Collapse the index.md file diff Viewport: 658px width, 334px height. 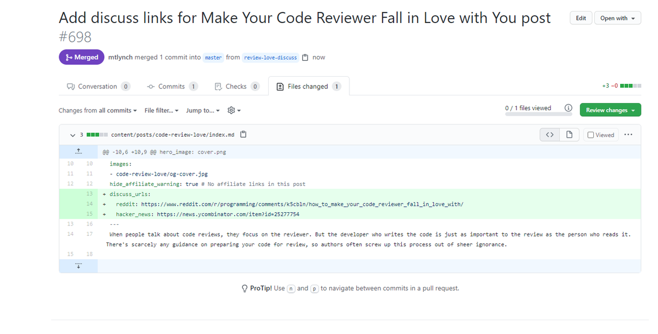(x=72, y=134)
